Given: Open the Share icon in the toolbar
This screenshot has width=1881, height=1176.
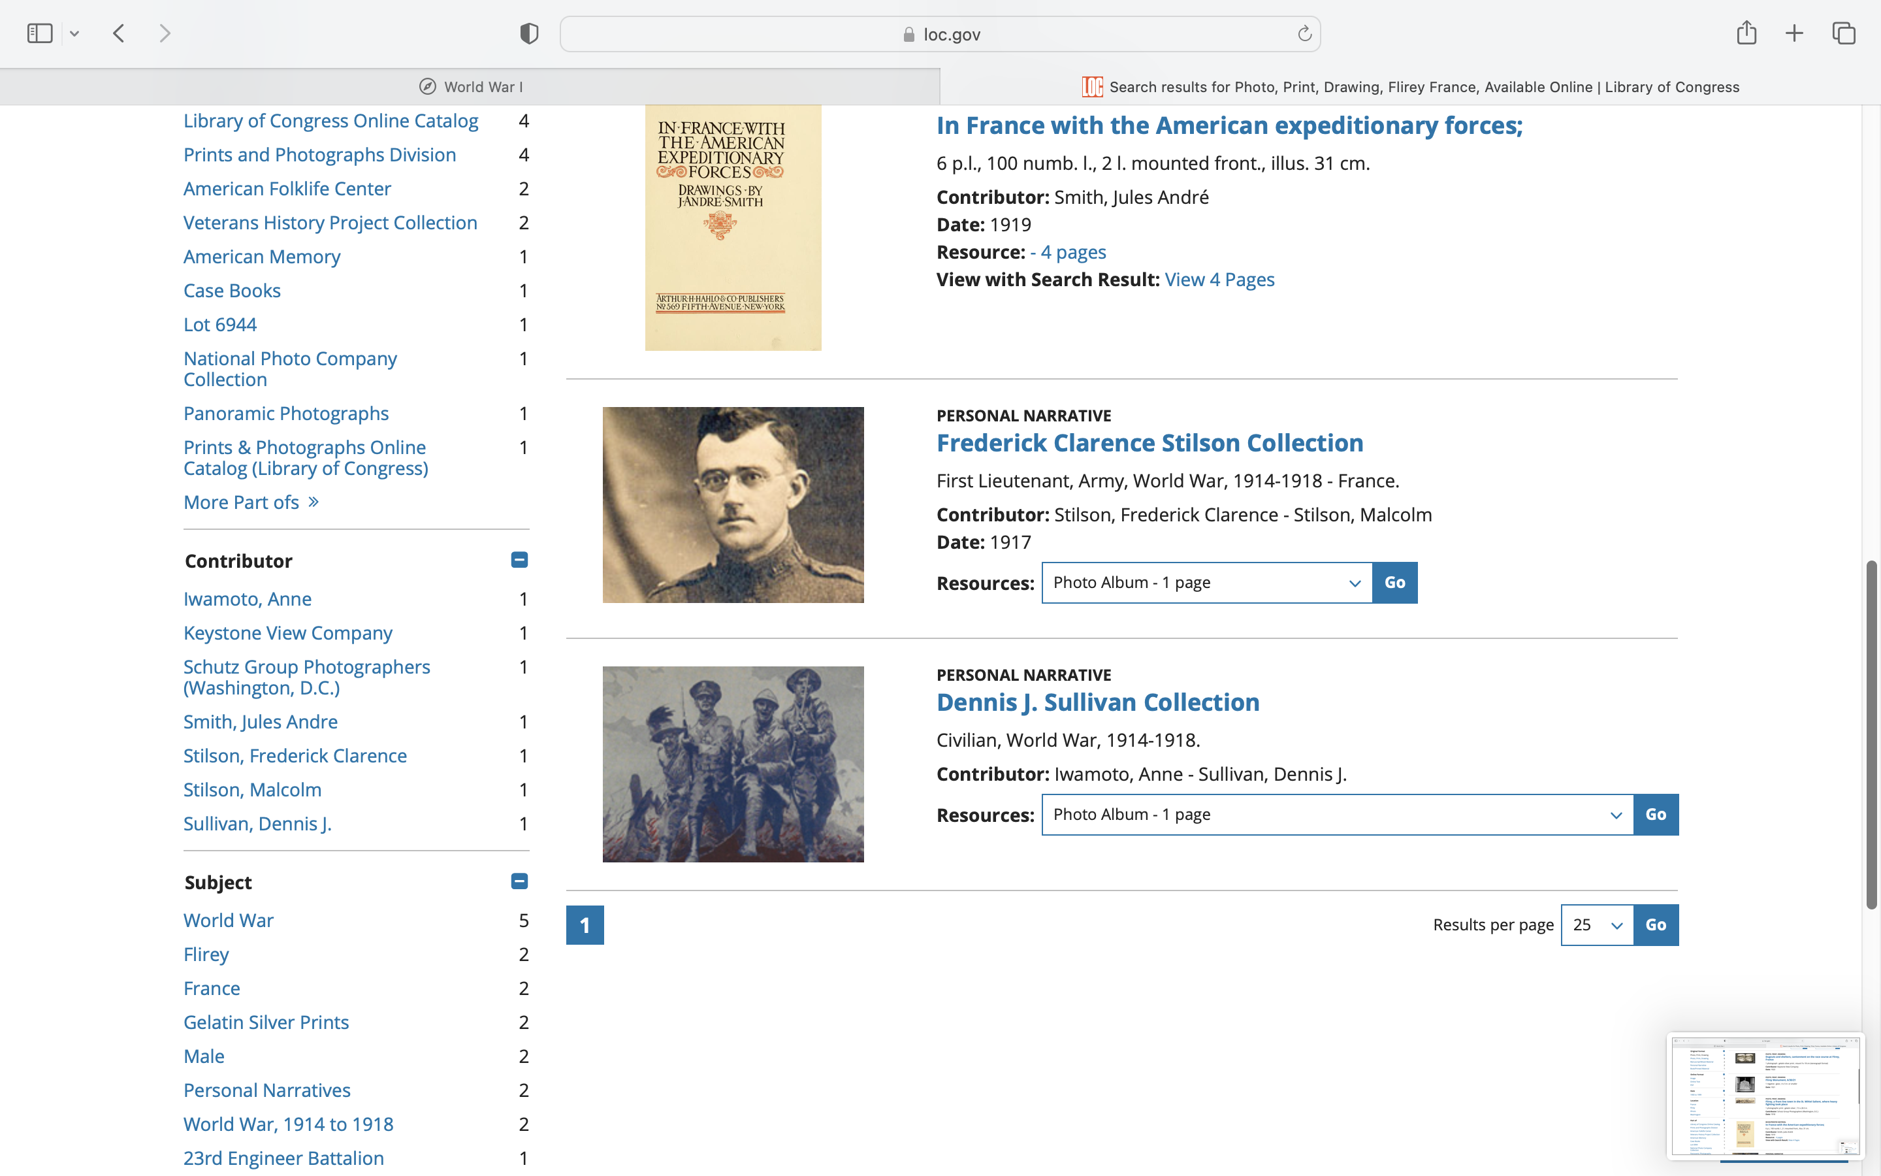Looking at the screenshot, I should tap(1746, 33).
